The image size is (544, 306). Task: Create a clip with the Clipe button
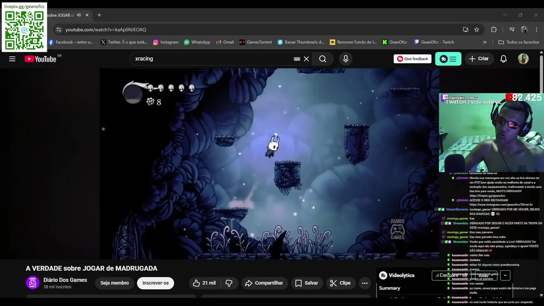point(341,283)
